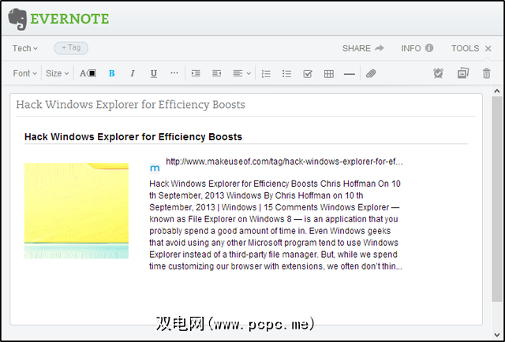Open the yellow folder thumbnail image
Viewport: 505px width, 342px height.
point(77,210)
